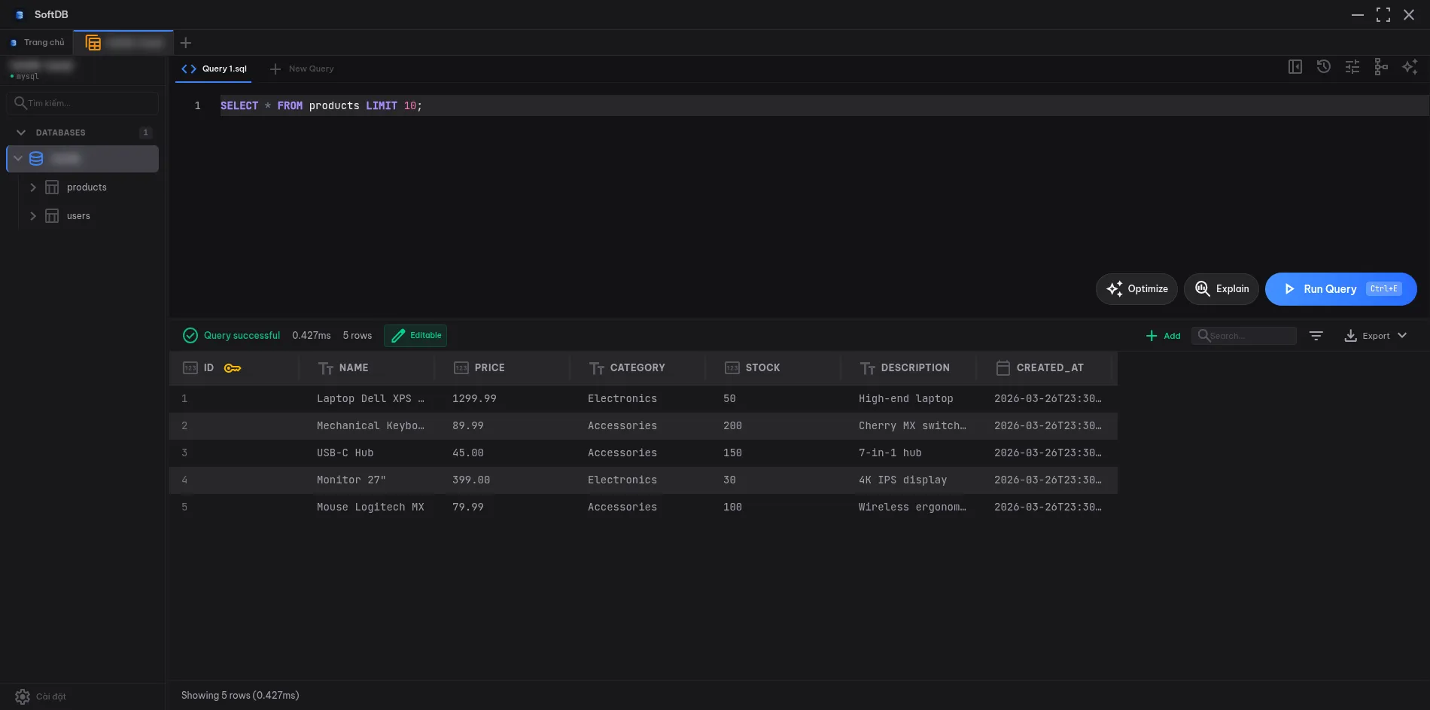Open a new tab with the plus icon
This screenshot has width=1430, height=710.
pyautogui.click(x=185, y=43)
